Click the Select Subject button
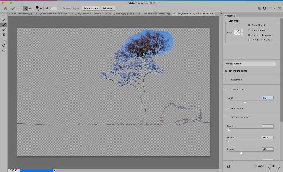 click(x=91, y=8)
